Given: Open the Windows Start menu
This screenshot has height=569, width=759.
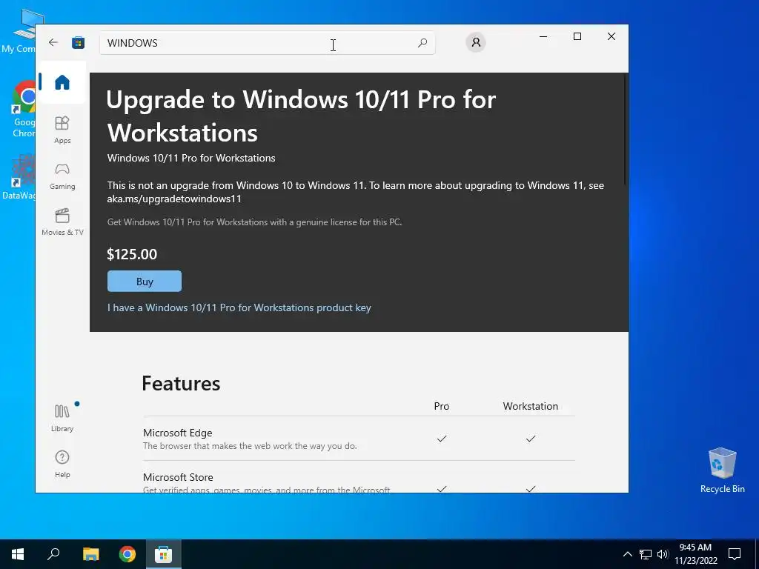Looking at the screenshot, I should [x=18, y=554].
